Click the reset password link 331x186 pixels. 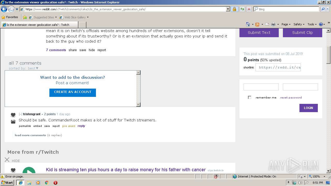tap(291, 98)
